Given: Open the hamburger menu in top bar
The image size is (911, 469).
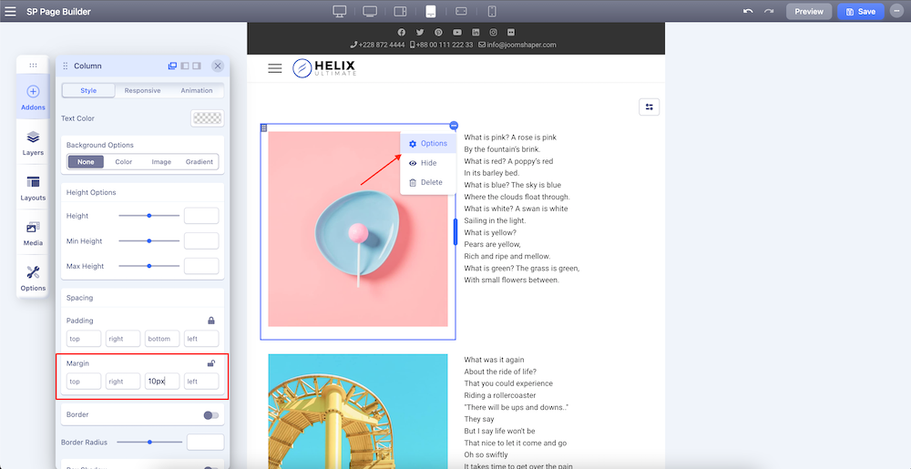Looking at the screenshot, I should [10, 11].
